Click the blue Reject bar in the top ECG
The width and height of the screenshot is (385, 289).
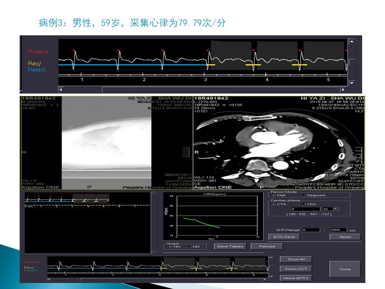(133, 65)
